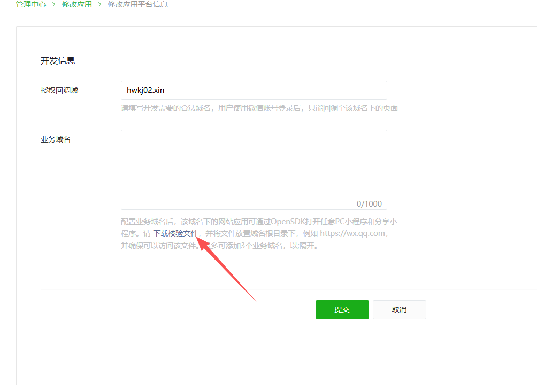Focus the 授权回调域 input field
The width and height of the screenshot is (537, 385).
pyautogui.click(x=254, y=90)
